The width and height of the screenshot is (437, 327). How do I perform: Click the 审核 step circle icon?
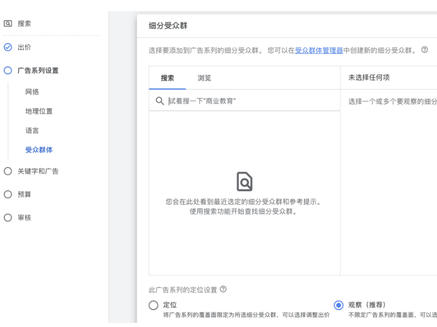pos(8,217)
